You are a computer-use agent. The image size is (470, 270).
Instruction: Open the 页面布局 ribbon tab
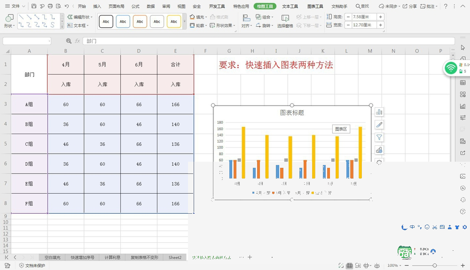(x=116, y=6)
